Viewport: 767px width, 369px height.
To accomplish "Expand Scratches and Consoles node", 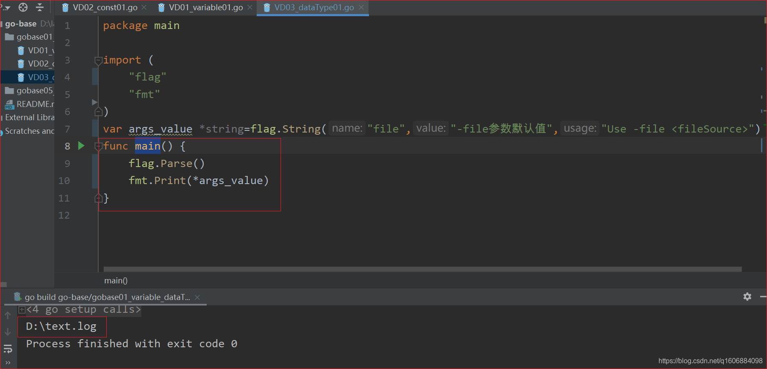I will (x=29, y=131).
